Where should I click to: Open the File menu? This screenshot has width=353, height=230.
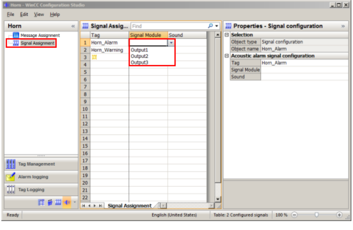(10, 14)
